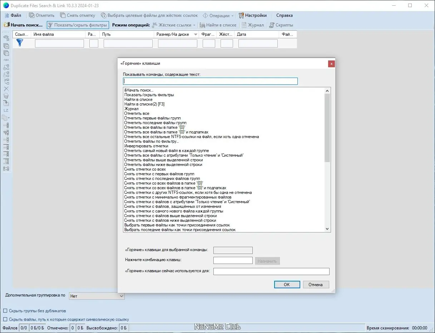Click the LZ icon in the sidebar
The height and width of the screenshot is (333, 435).
(6, 110)
